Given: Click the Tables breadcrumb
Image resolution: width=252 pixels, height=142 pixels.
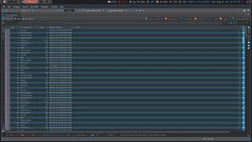Looking at the screenshot, I should click(224, 19).
